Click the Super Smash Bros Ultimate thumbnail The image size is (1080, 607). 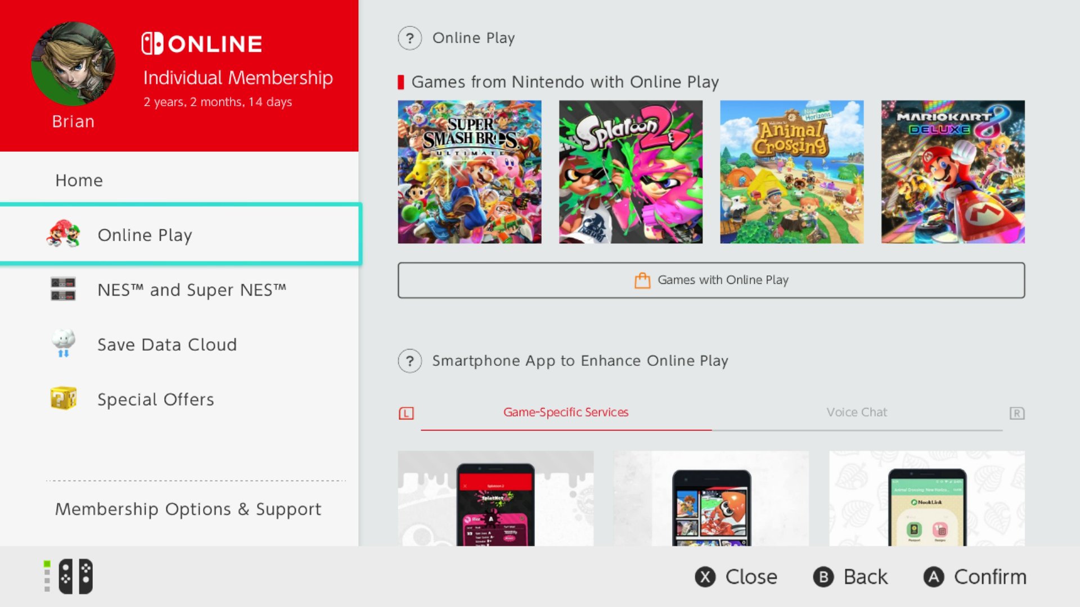point(470,172)
